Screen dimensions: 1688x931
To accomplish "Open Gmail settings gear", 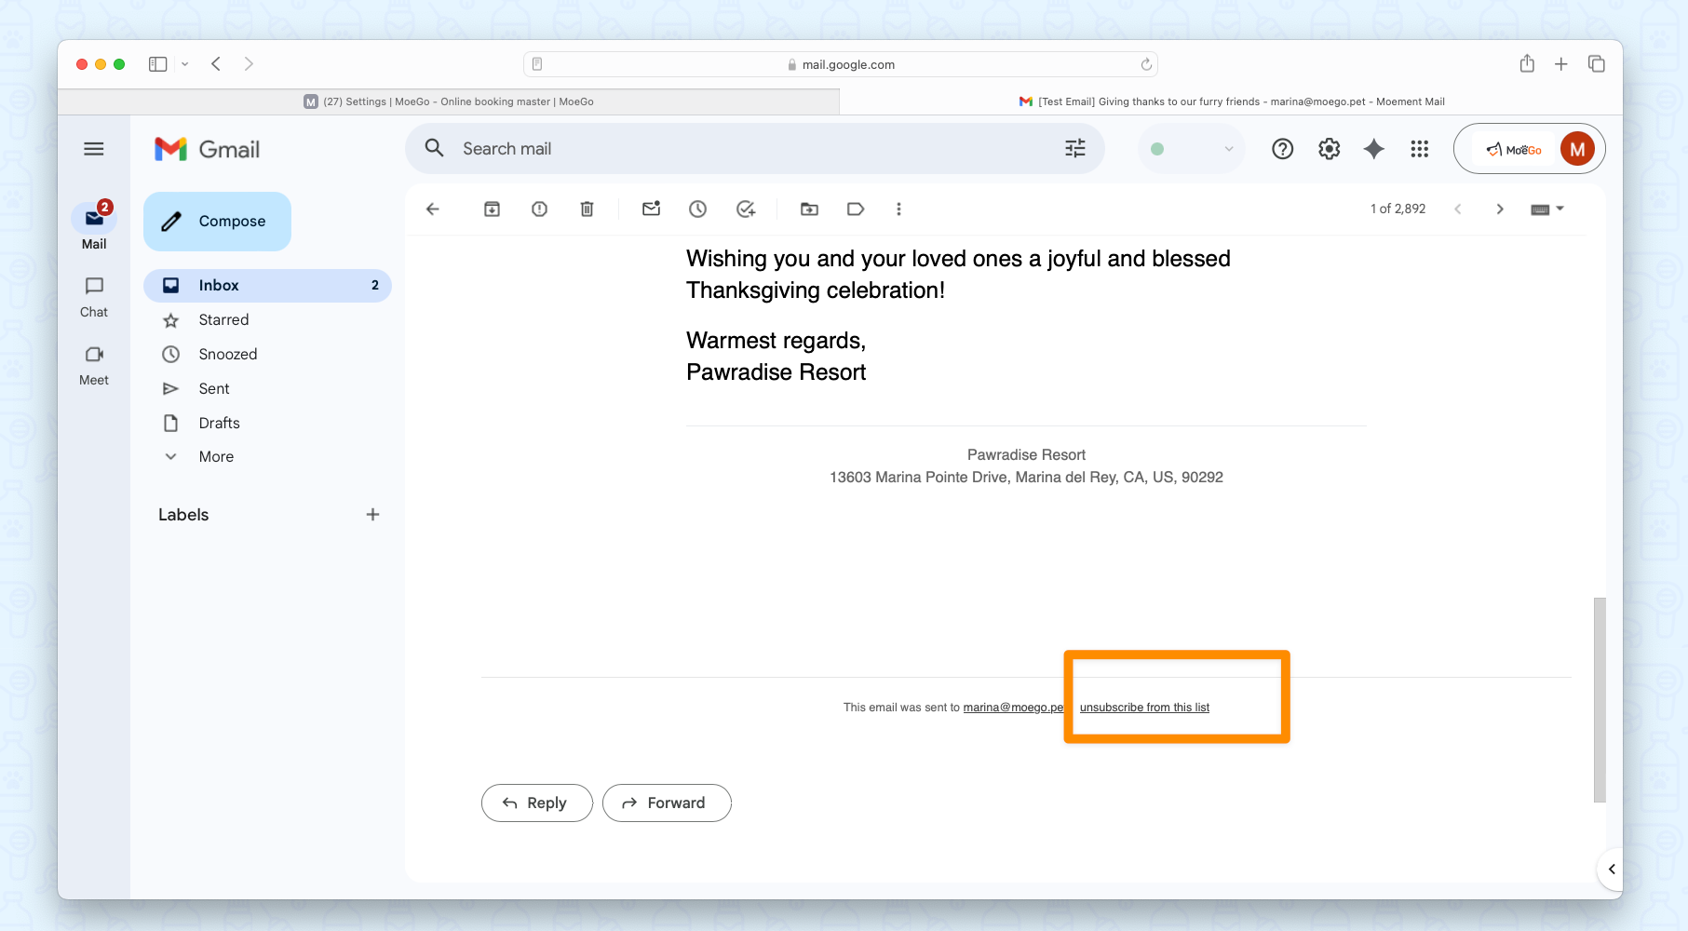I will pos(1329,149).
